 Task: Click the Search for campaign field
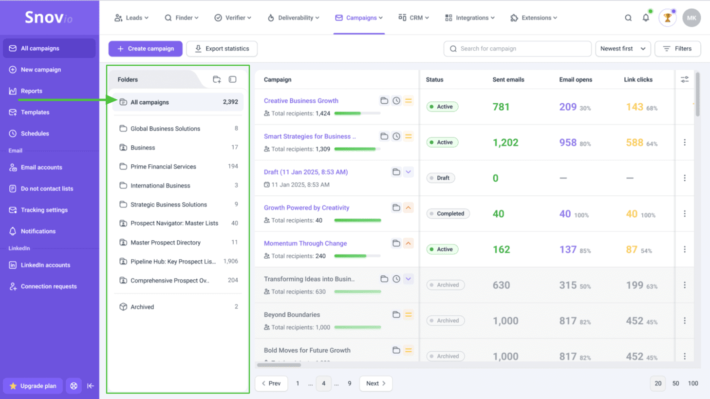tap(518, 49)
